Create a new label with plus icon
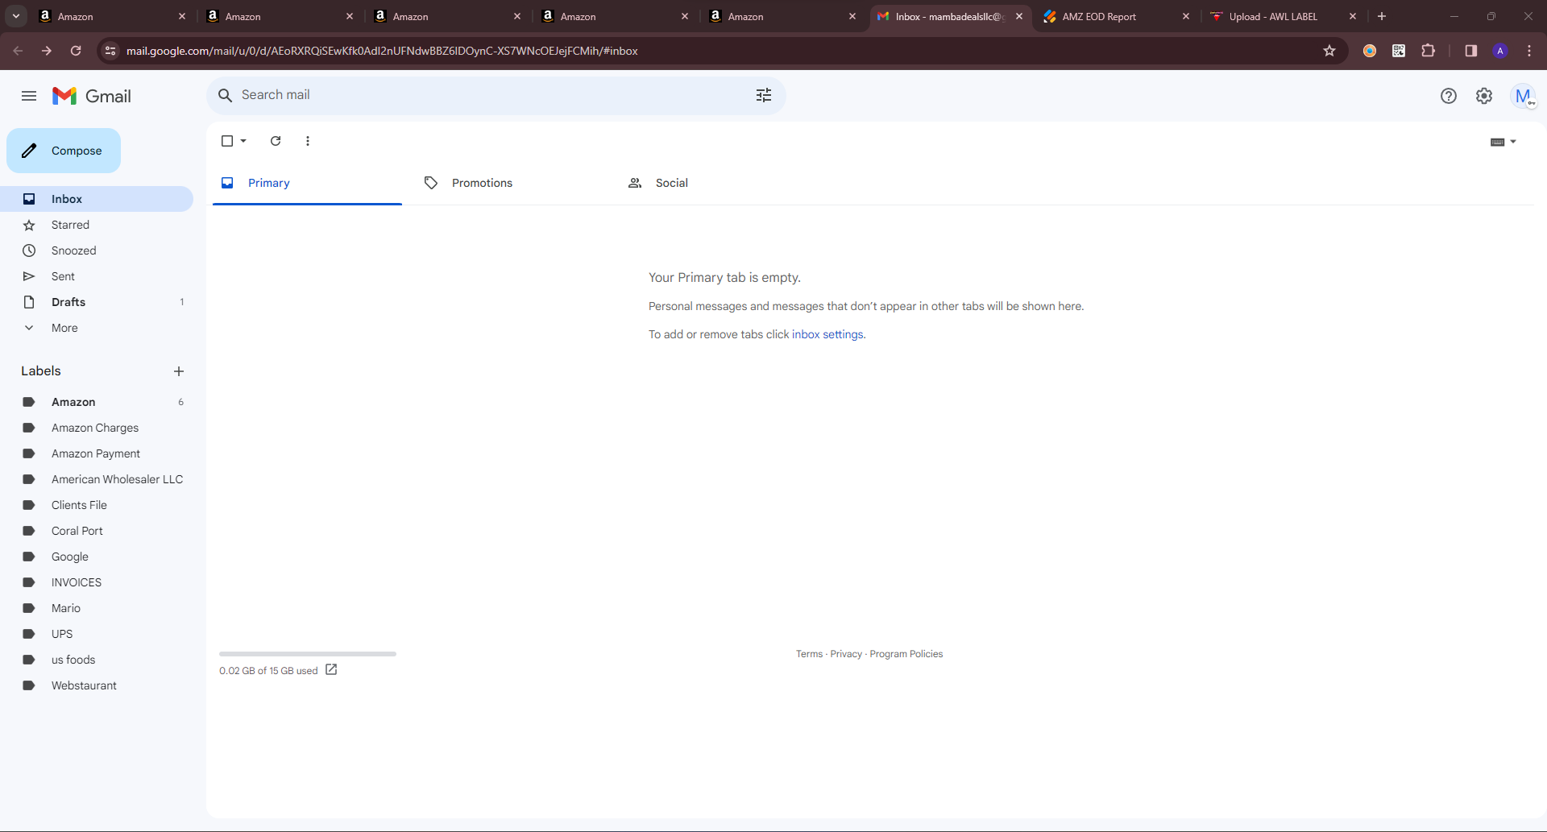The height and width of the screenshot is (832, 1547). (179, 371)
